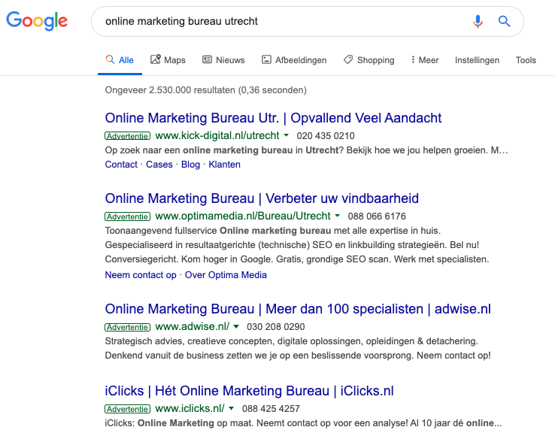The width and height of the screenshot is (555, 439).
Task: Click phone number 030 208 0290
Action: (276, 327)
